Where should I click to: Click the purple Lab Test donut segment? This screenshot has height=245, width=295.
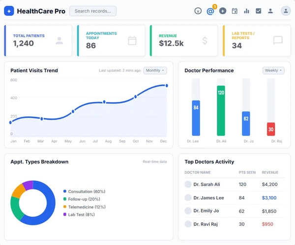[29, 185]
